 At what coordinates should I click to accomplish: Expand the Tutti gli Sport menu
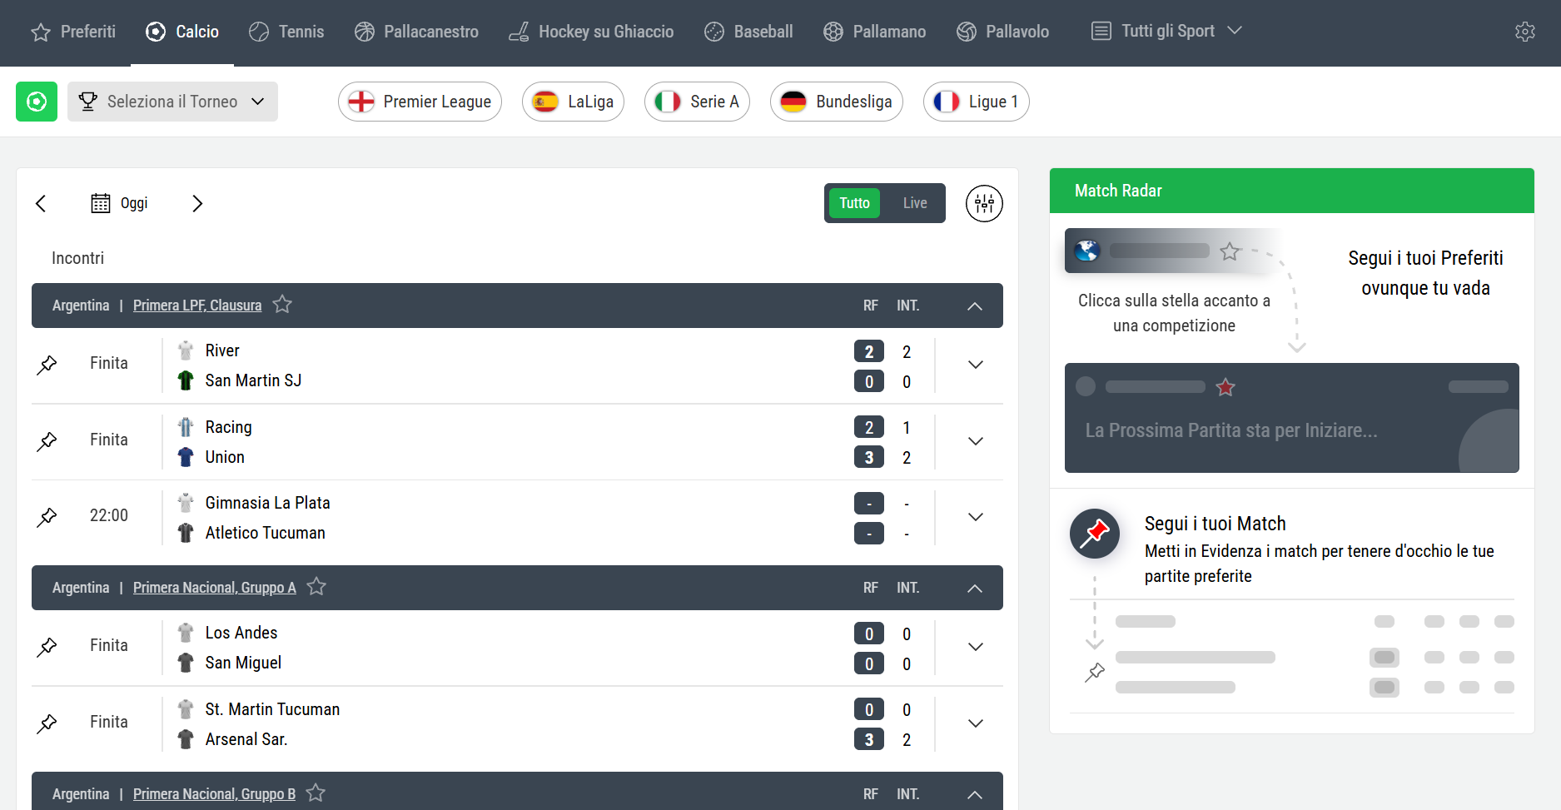coord(1166,32)
